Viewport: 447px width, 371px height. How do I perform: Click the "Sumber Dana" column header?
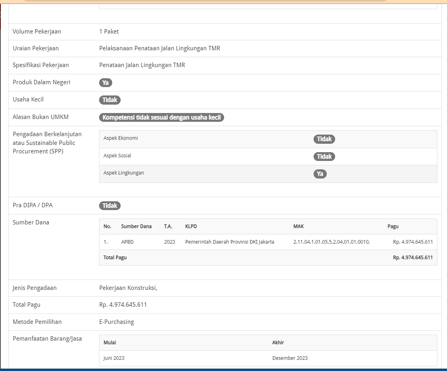tap(136, 226)
